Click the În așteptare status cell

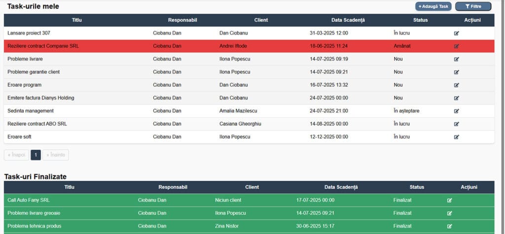click(x=406, y=111)
